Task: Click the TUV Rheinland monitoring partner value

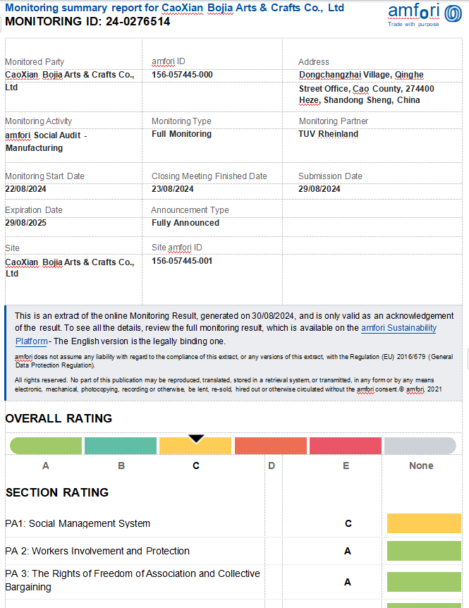Action: tap(328, 134)
